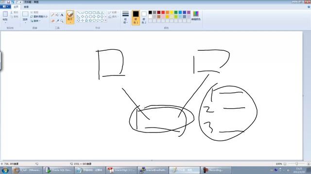This screenshot has height=174, width=311.
Task: Switch to Oracle SQL Developer taskbar button
Action: 58,170
